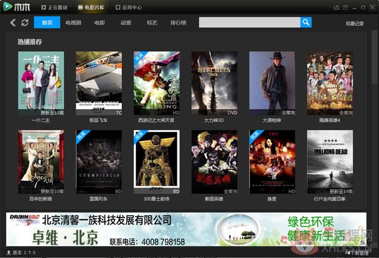Switch to the 正在播放 tab
Image resolution: width=379 pixels, height=258 pixels.
54,8
